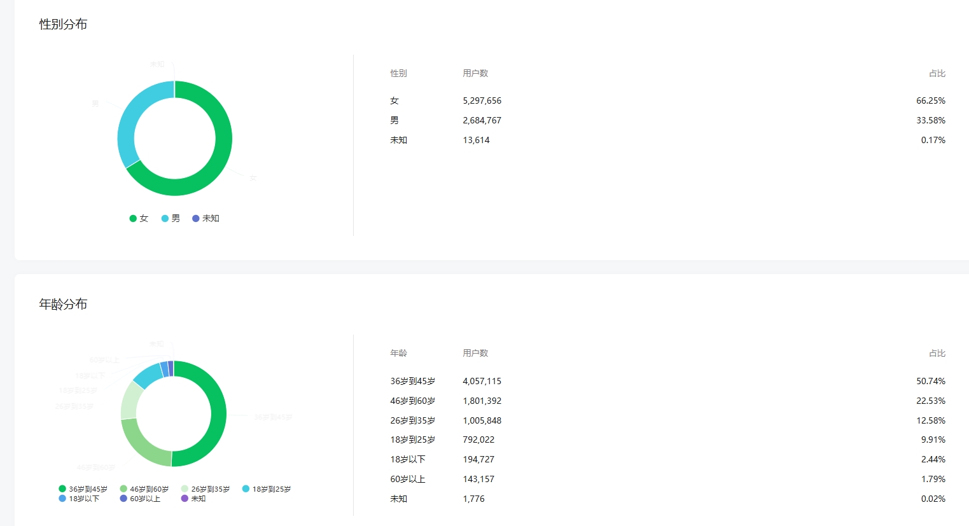Viewport: 969px width, 526px height.
Task: Click the 60岁以上 table row label
Action: [408, 479]
